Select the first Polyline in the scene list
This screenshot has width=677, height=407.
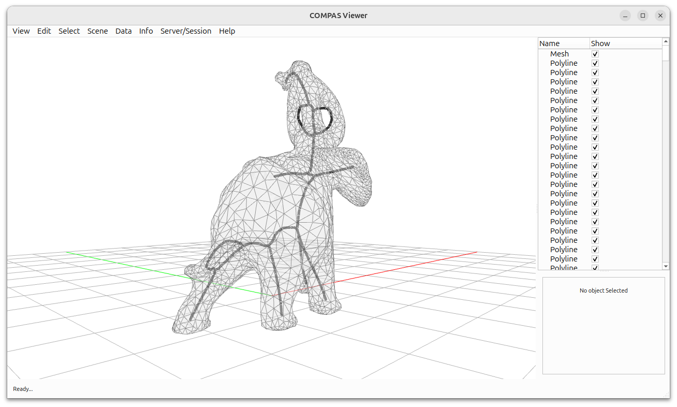click(x=564, y=63)
